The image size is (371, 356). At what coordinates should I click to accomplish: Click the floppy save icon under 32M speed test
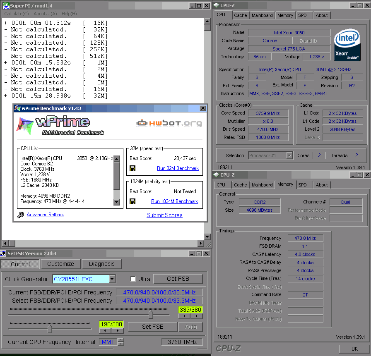click(132, 168)
